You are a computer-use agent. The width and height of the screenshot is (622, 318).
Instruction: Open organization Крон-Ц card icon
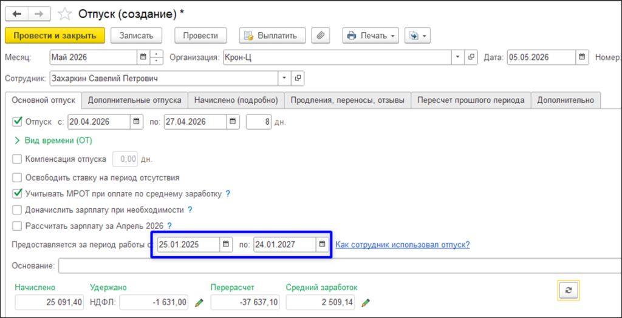(x=471, y=57)
